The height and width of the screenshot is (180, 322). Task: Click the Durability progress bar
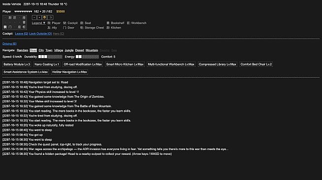tap(50, 57)
